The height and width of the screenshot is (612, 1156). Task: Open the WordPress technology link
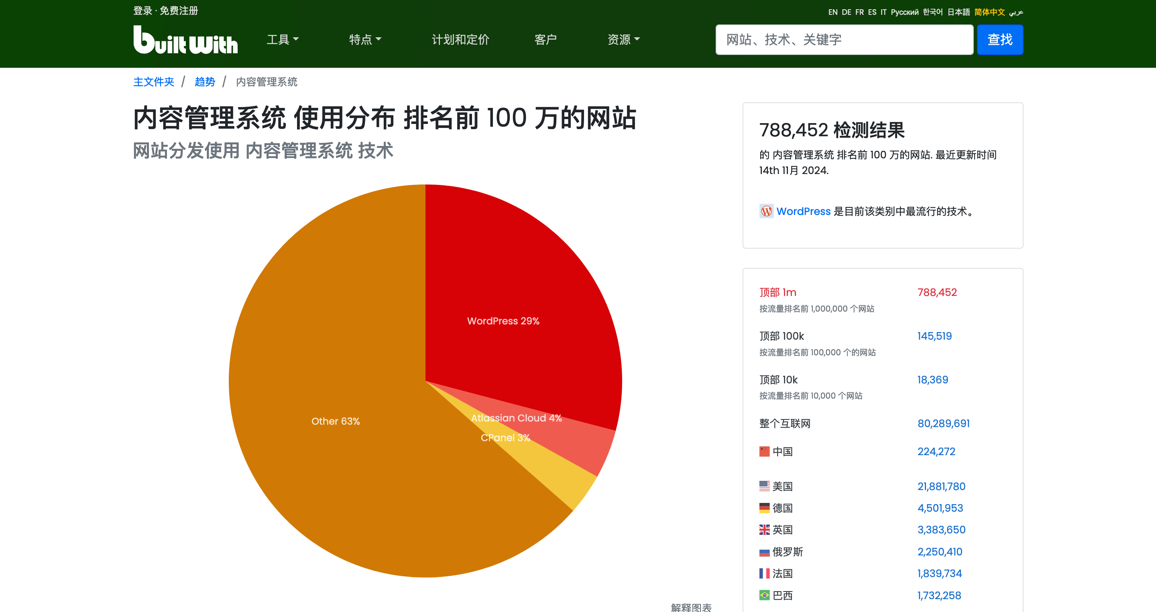click(803, 211)
